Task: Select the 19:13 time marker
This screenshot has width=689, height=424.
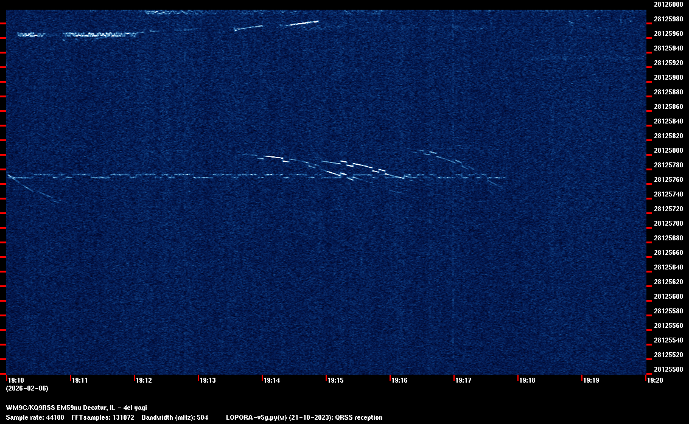Action: tap(208, 380)
